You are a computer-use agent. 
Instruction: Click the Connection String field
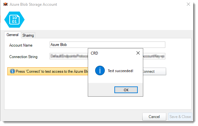(x=107, y=56)
